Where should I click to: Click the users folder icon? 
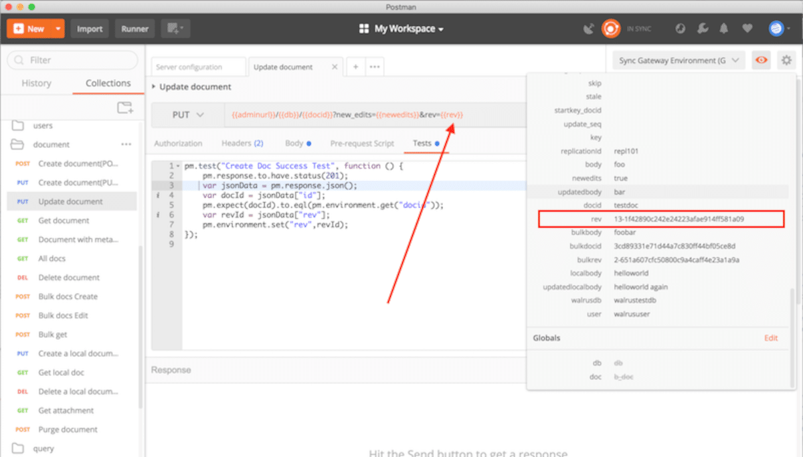pyautogui.click(x=19, y=126)
